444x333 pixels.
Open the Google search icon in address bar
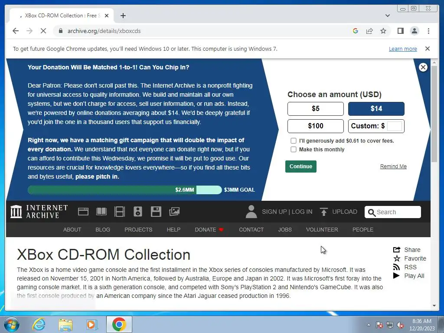pos(356,31)
